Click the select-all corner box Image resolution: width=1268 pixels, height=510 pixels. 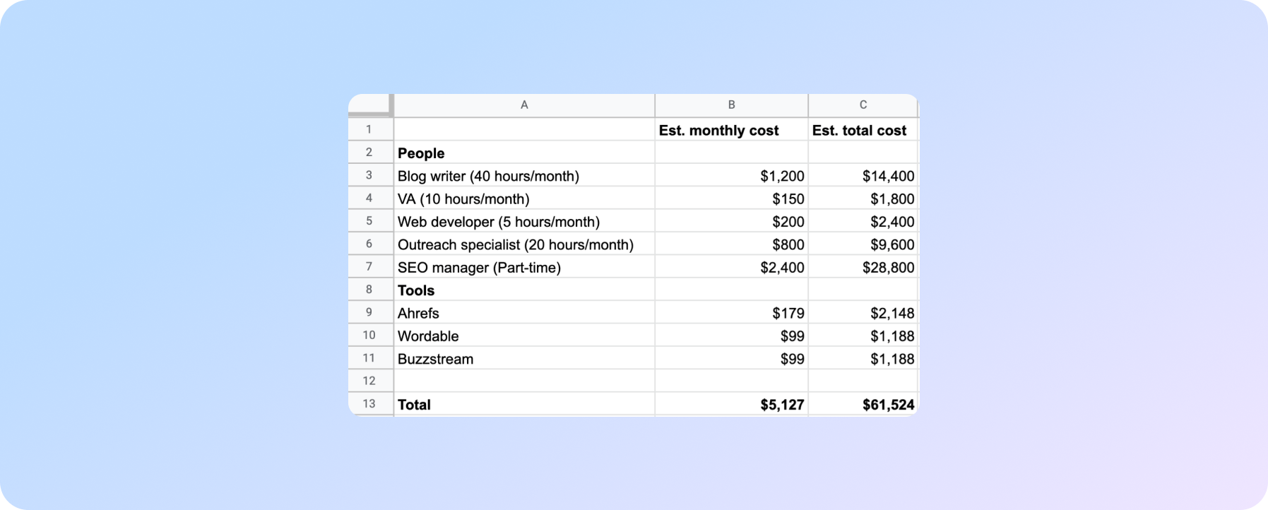pyautogui.click(x=370, y=105)
